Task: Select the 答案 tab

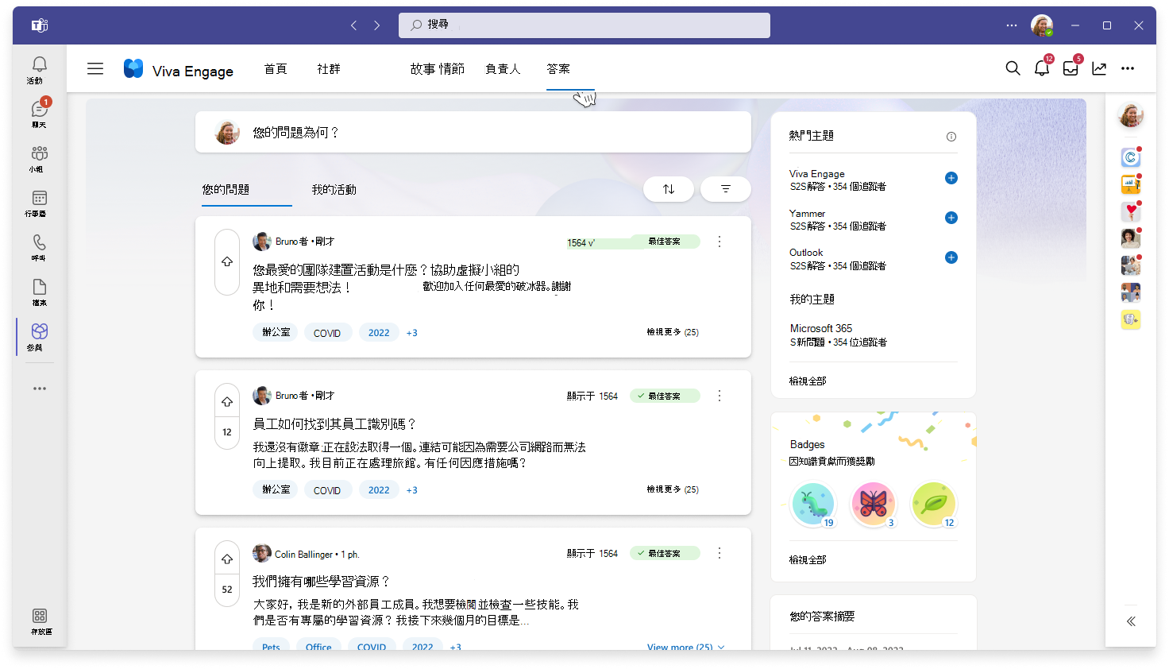Action: 558,69
